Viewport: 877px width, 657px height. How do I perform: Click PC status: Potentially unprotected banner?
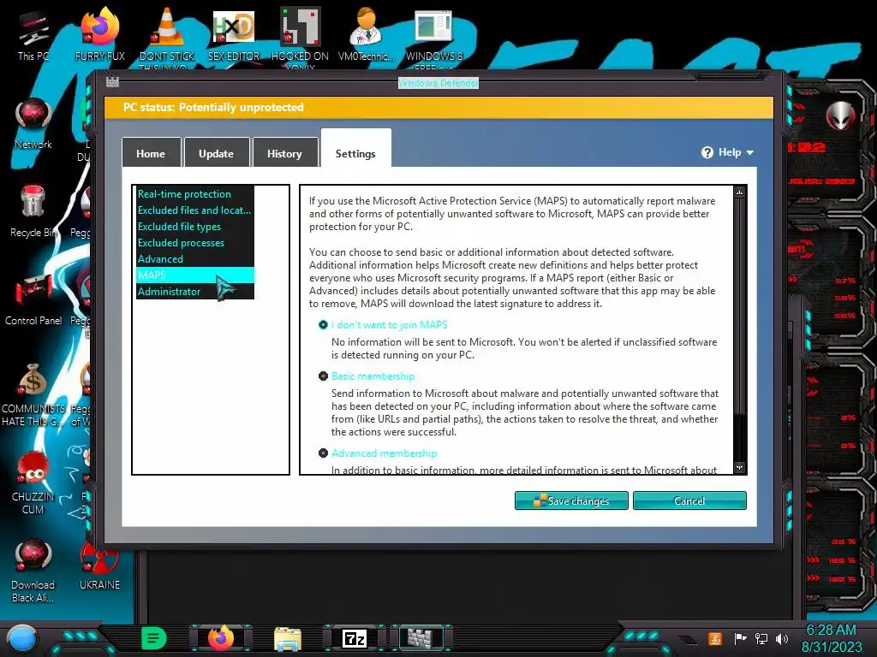438,107
